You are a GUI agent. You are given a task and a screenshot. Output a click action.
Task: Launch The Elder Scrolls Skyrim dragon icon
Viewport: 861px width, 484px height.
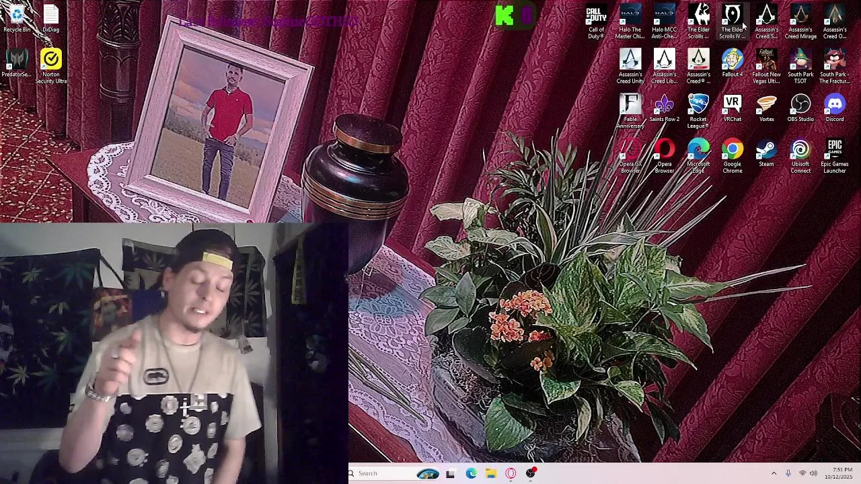tap(698, 22)
